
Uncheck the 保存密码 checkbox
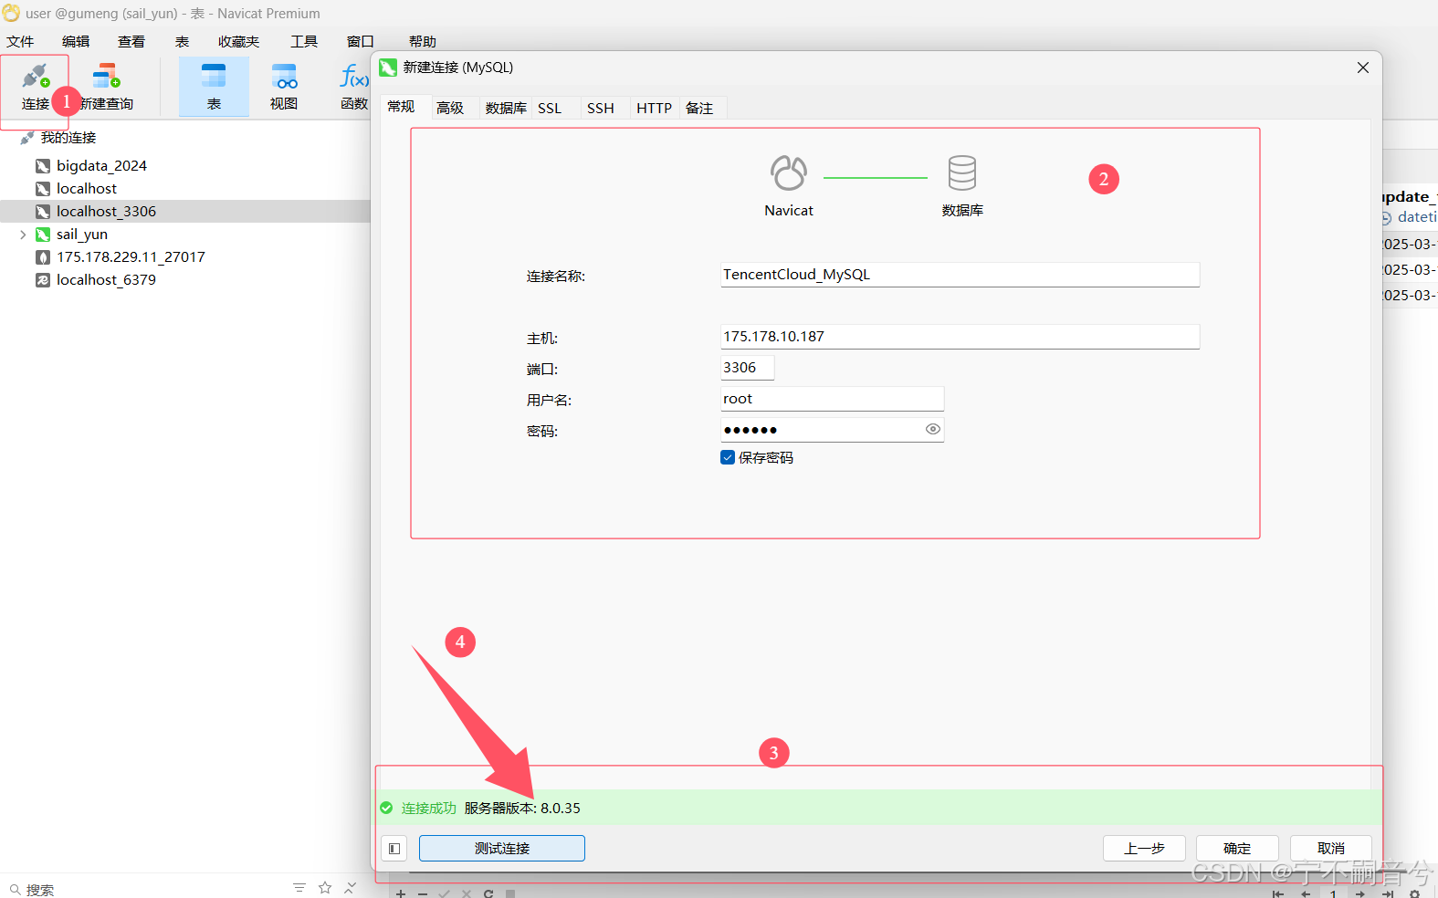tap(728, 458)
